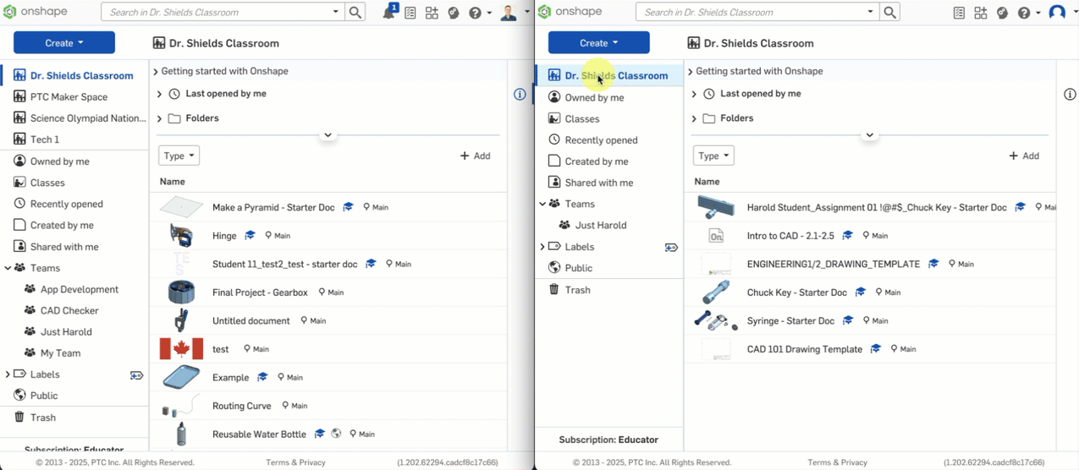Open Final Project - Gearbox thumbnail

(x=181, y=292)
